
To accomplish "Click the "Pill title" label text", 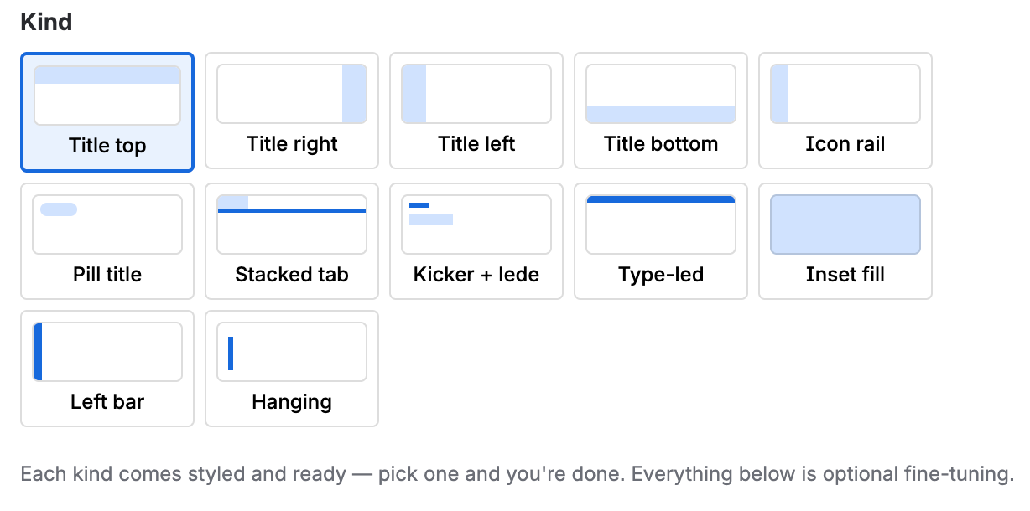I will pyautogui.click(x=107, y=275).
